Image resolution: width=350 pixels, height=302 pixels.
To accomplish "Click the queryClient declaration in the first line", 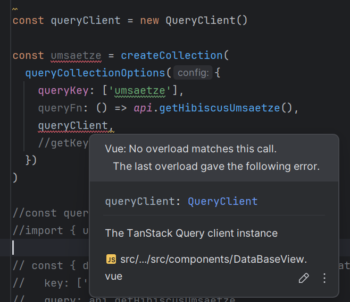I will (x=86, y=21).
